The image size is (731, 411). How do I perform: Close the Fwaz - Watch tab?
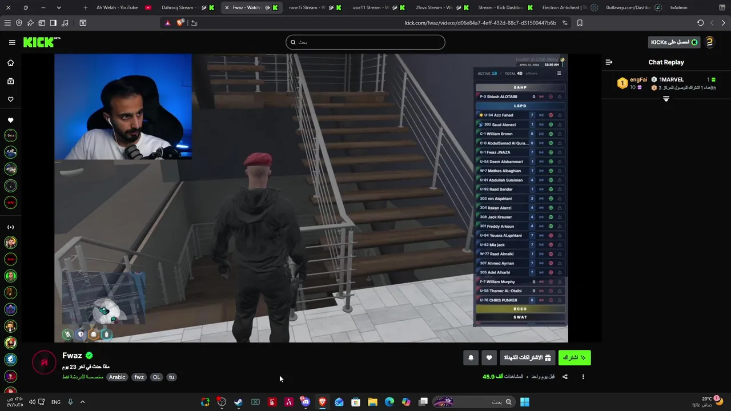(227, 7)
